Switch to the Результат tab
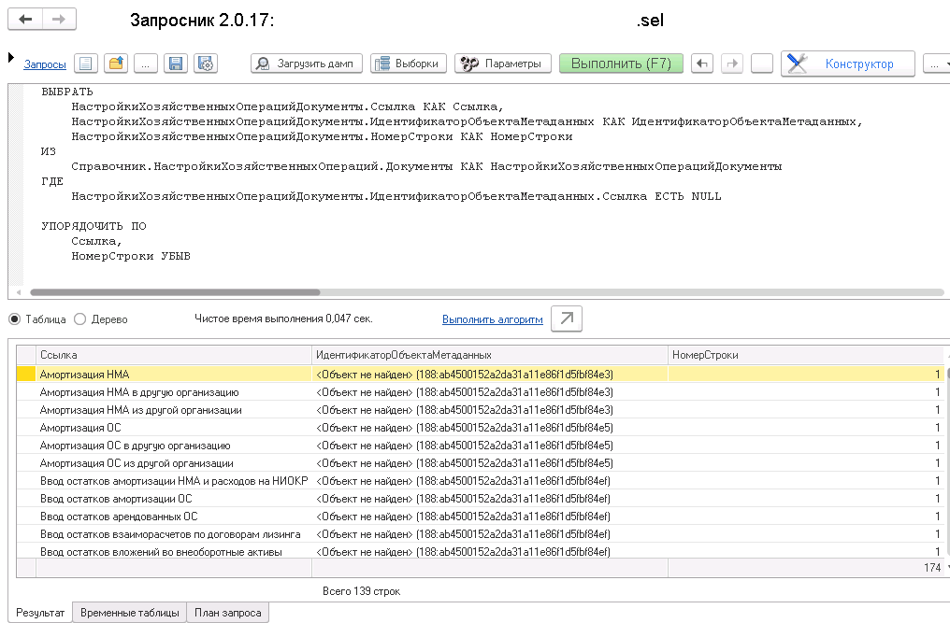This screenshot has height=623, width=950. point(40,613)
